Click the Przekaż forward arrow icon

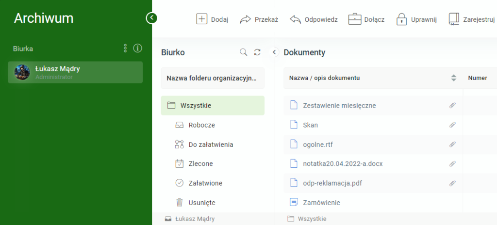click(x=245, y=19)
